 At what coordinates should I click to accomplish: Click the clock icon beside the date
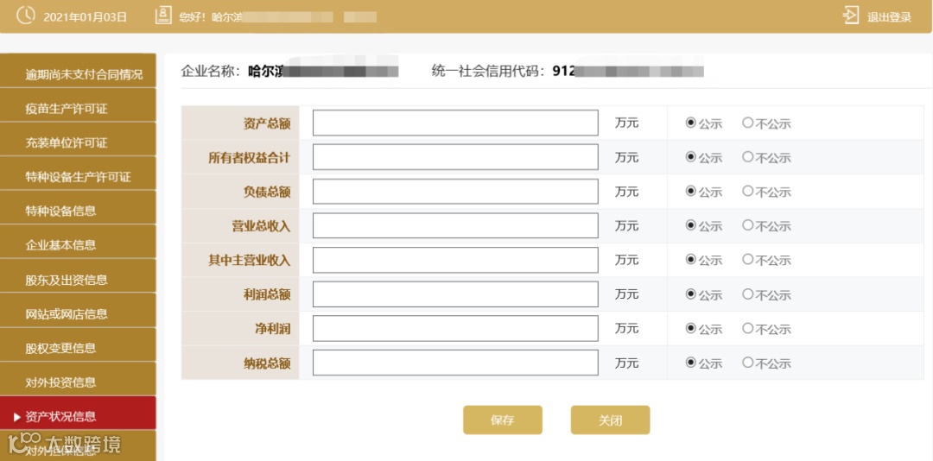pyautogui.click(x=26, y=16)
